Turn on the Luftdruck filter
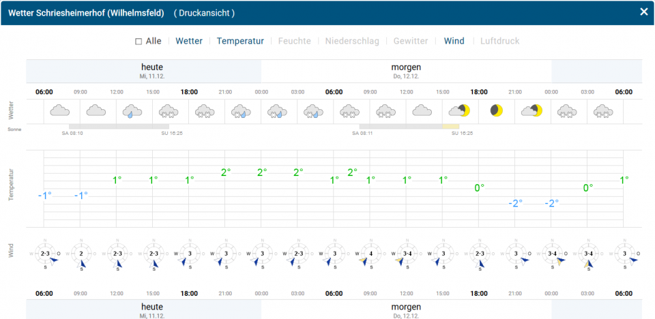 click(499, 41)
